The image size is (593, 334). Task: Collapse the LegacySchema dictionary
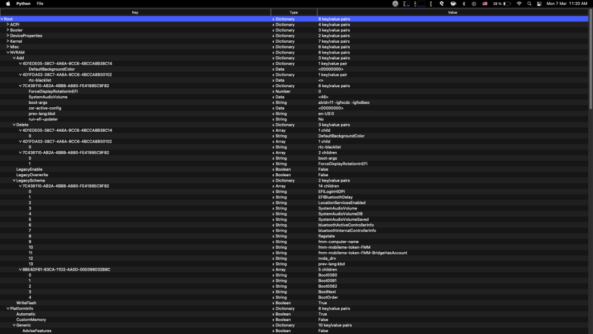click(14, 180)
